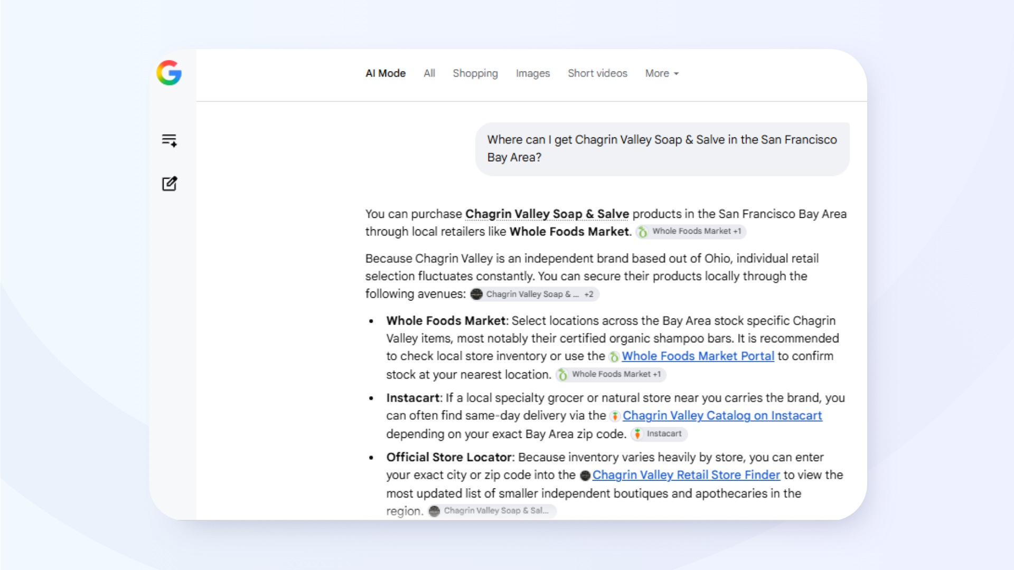The width and height of the screenshot is (1014, 570).
Task: Click the Whole Foods icon beside the Portal link
Action: pos(614,357)
